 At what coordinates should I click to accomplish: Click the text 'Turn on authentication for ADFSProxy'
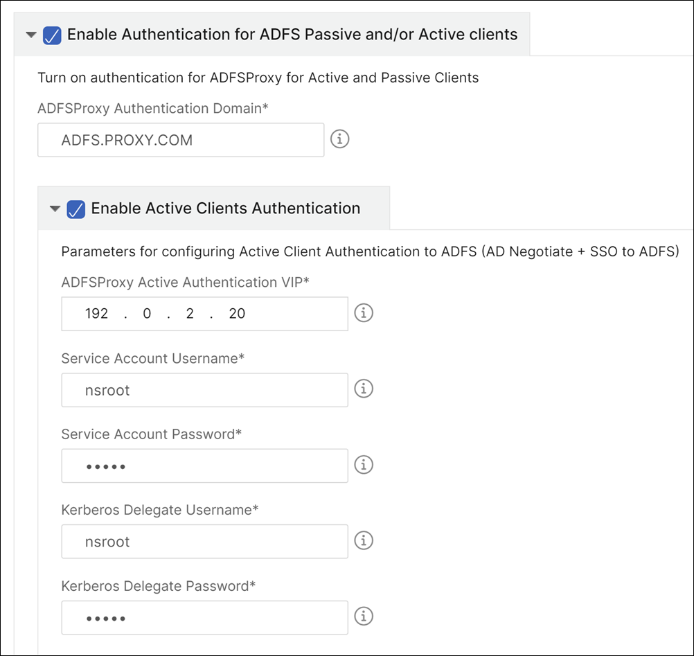[x=160, y=78]
